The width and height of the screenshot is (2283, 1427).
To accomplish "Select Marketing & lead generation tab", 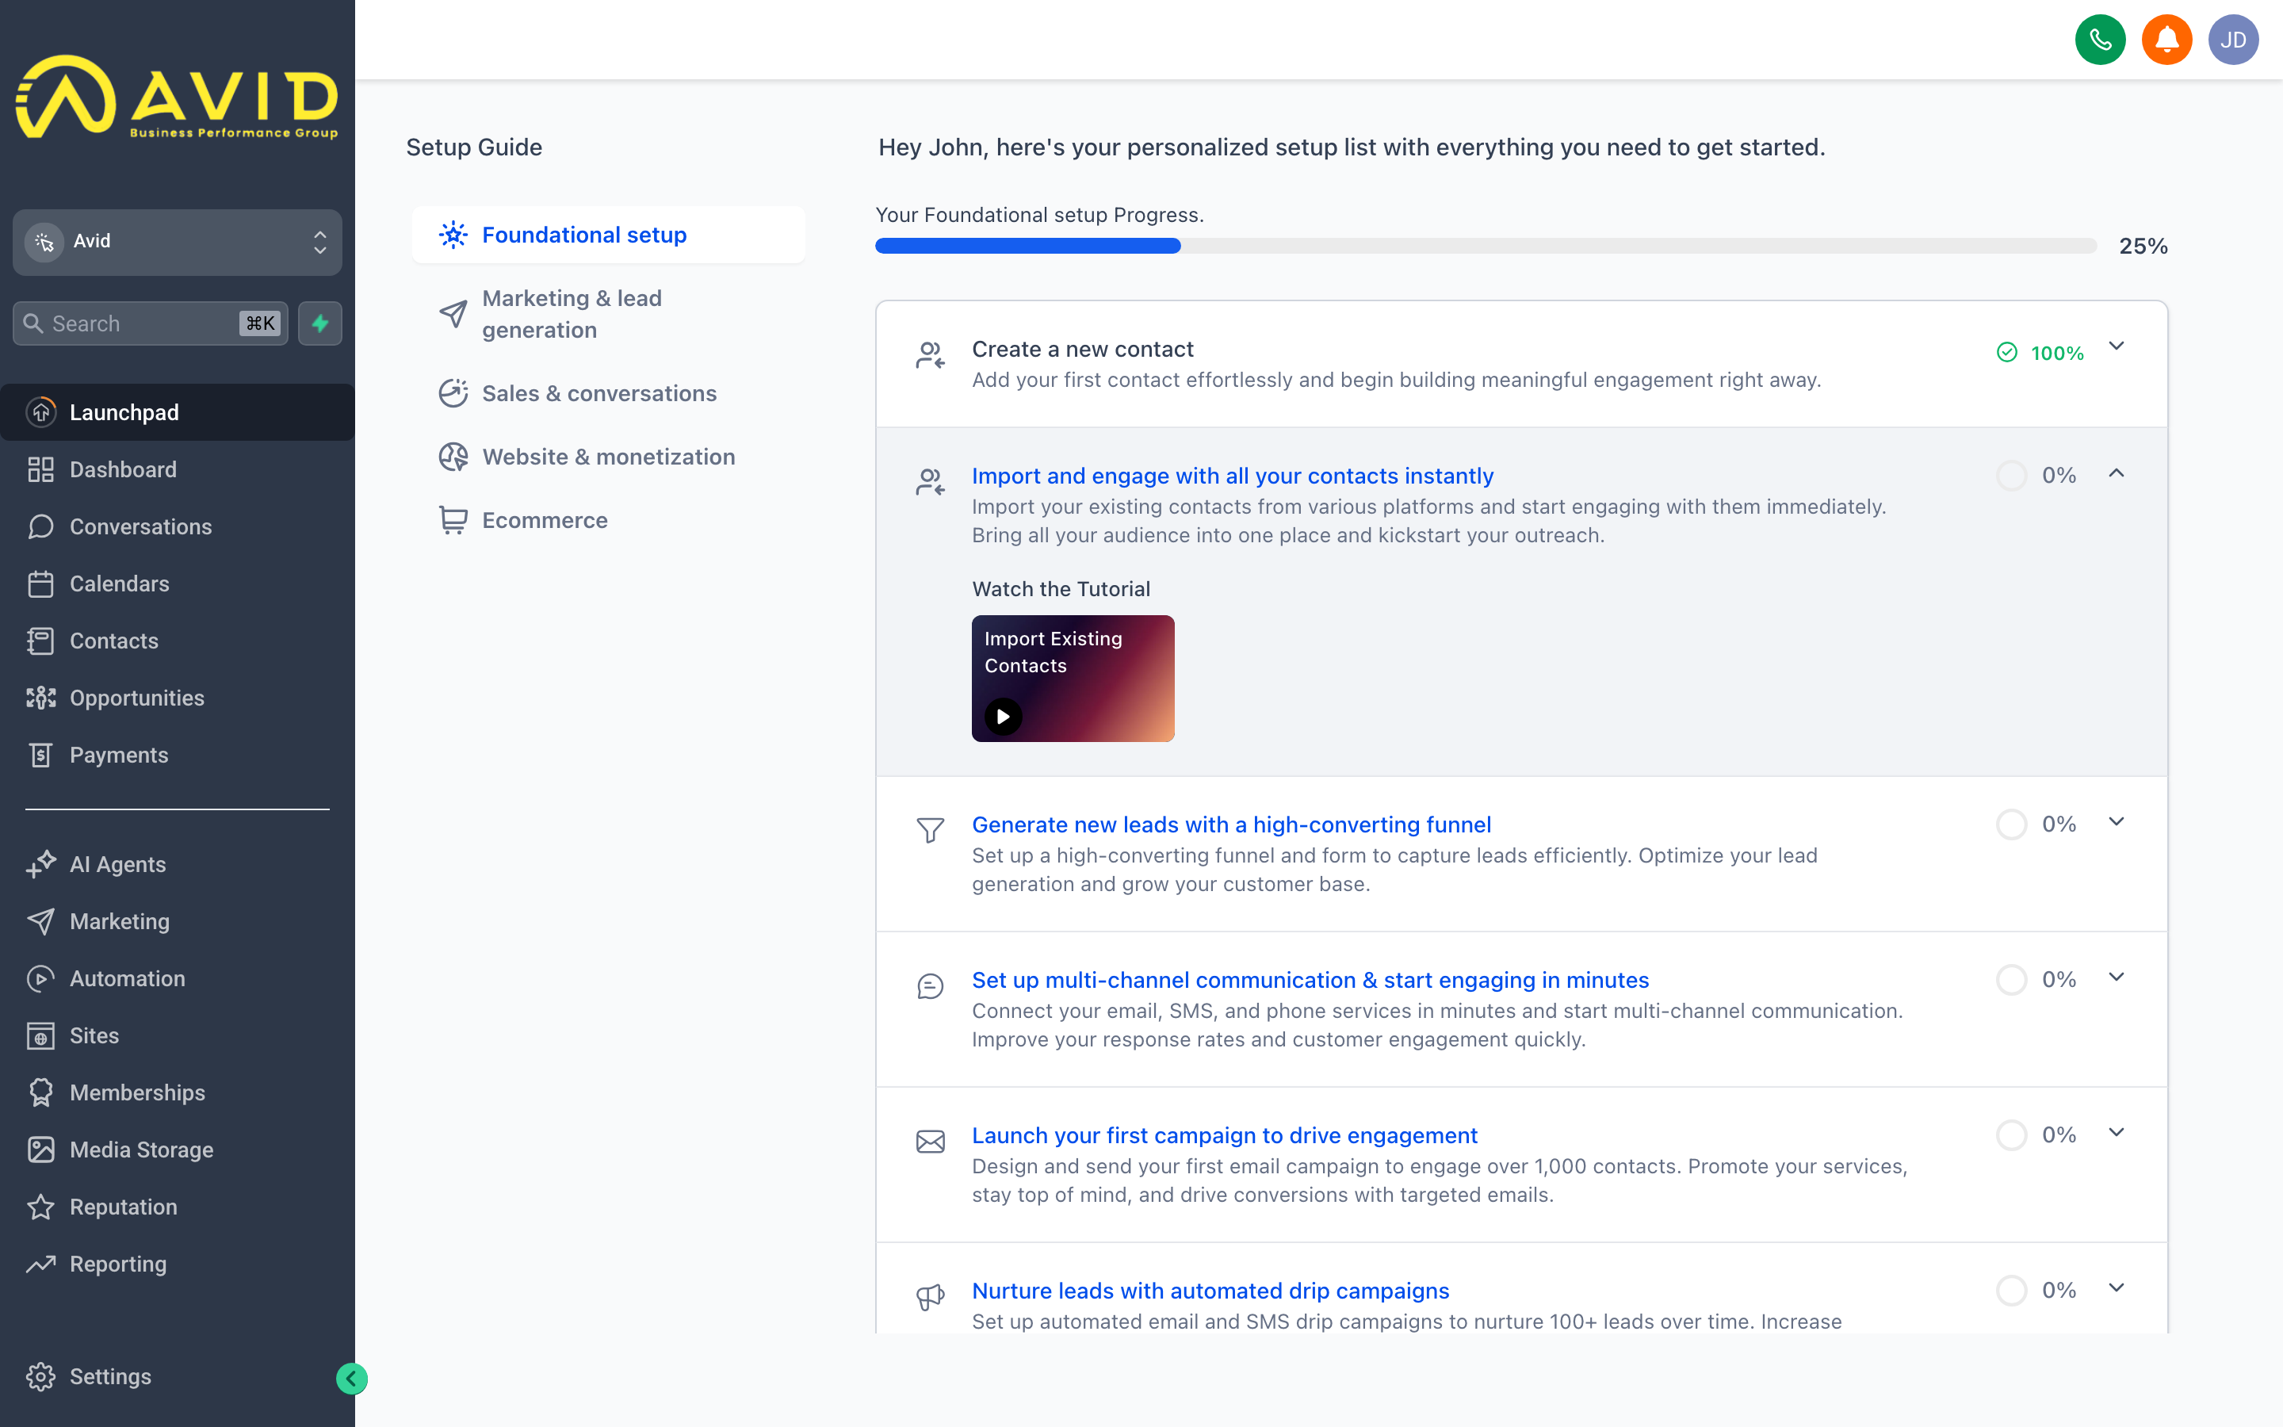I will (609, 314).
